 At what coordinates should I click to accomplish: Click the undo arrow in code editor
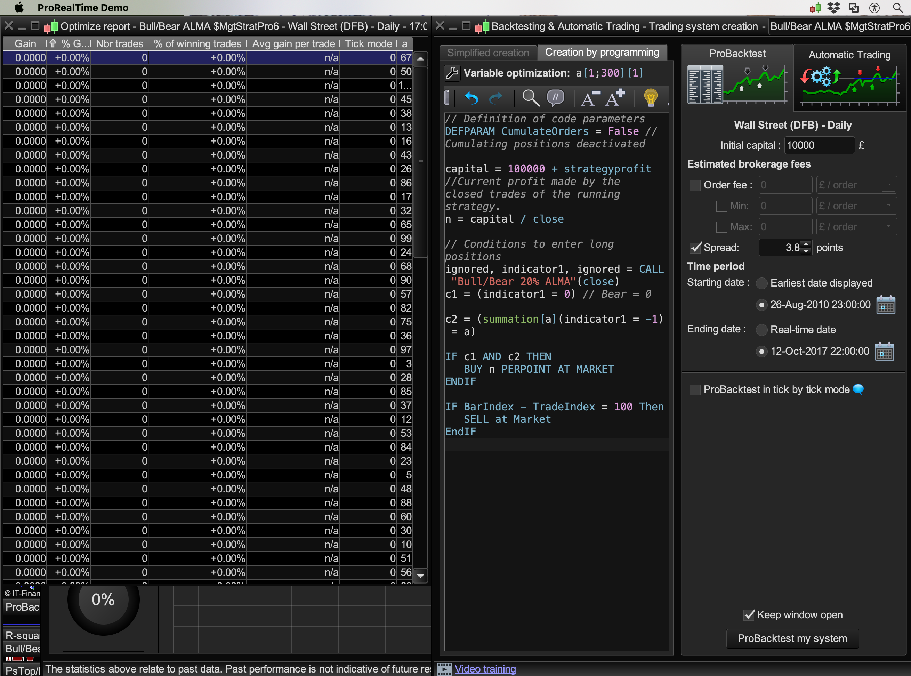coord(471,98)
